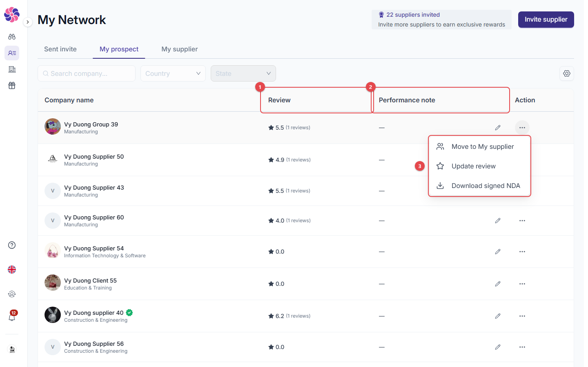The image size is (588, 367).
Task: Open more actions for Vy Duong Supplier 56
Action: coord(522,347)
